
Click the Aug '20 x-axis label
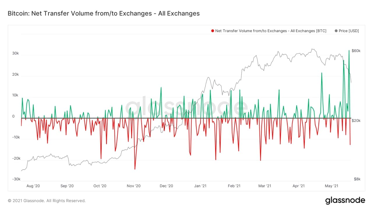pos(33,186)
